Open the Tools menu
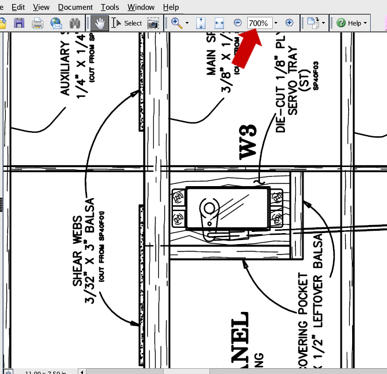This screenshot has width=387, height=374. coord(110,7)
